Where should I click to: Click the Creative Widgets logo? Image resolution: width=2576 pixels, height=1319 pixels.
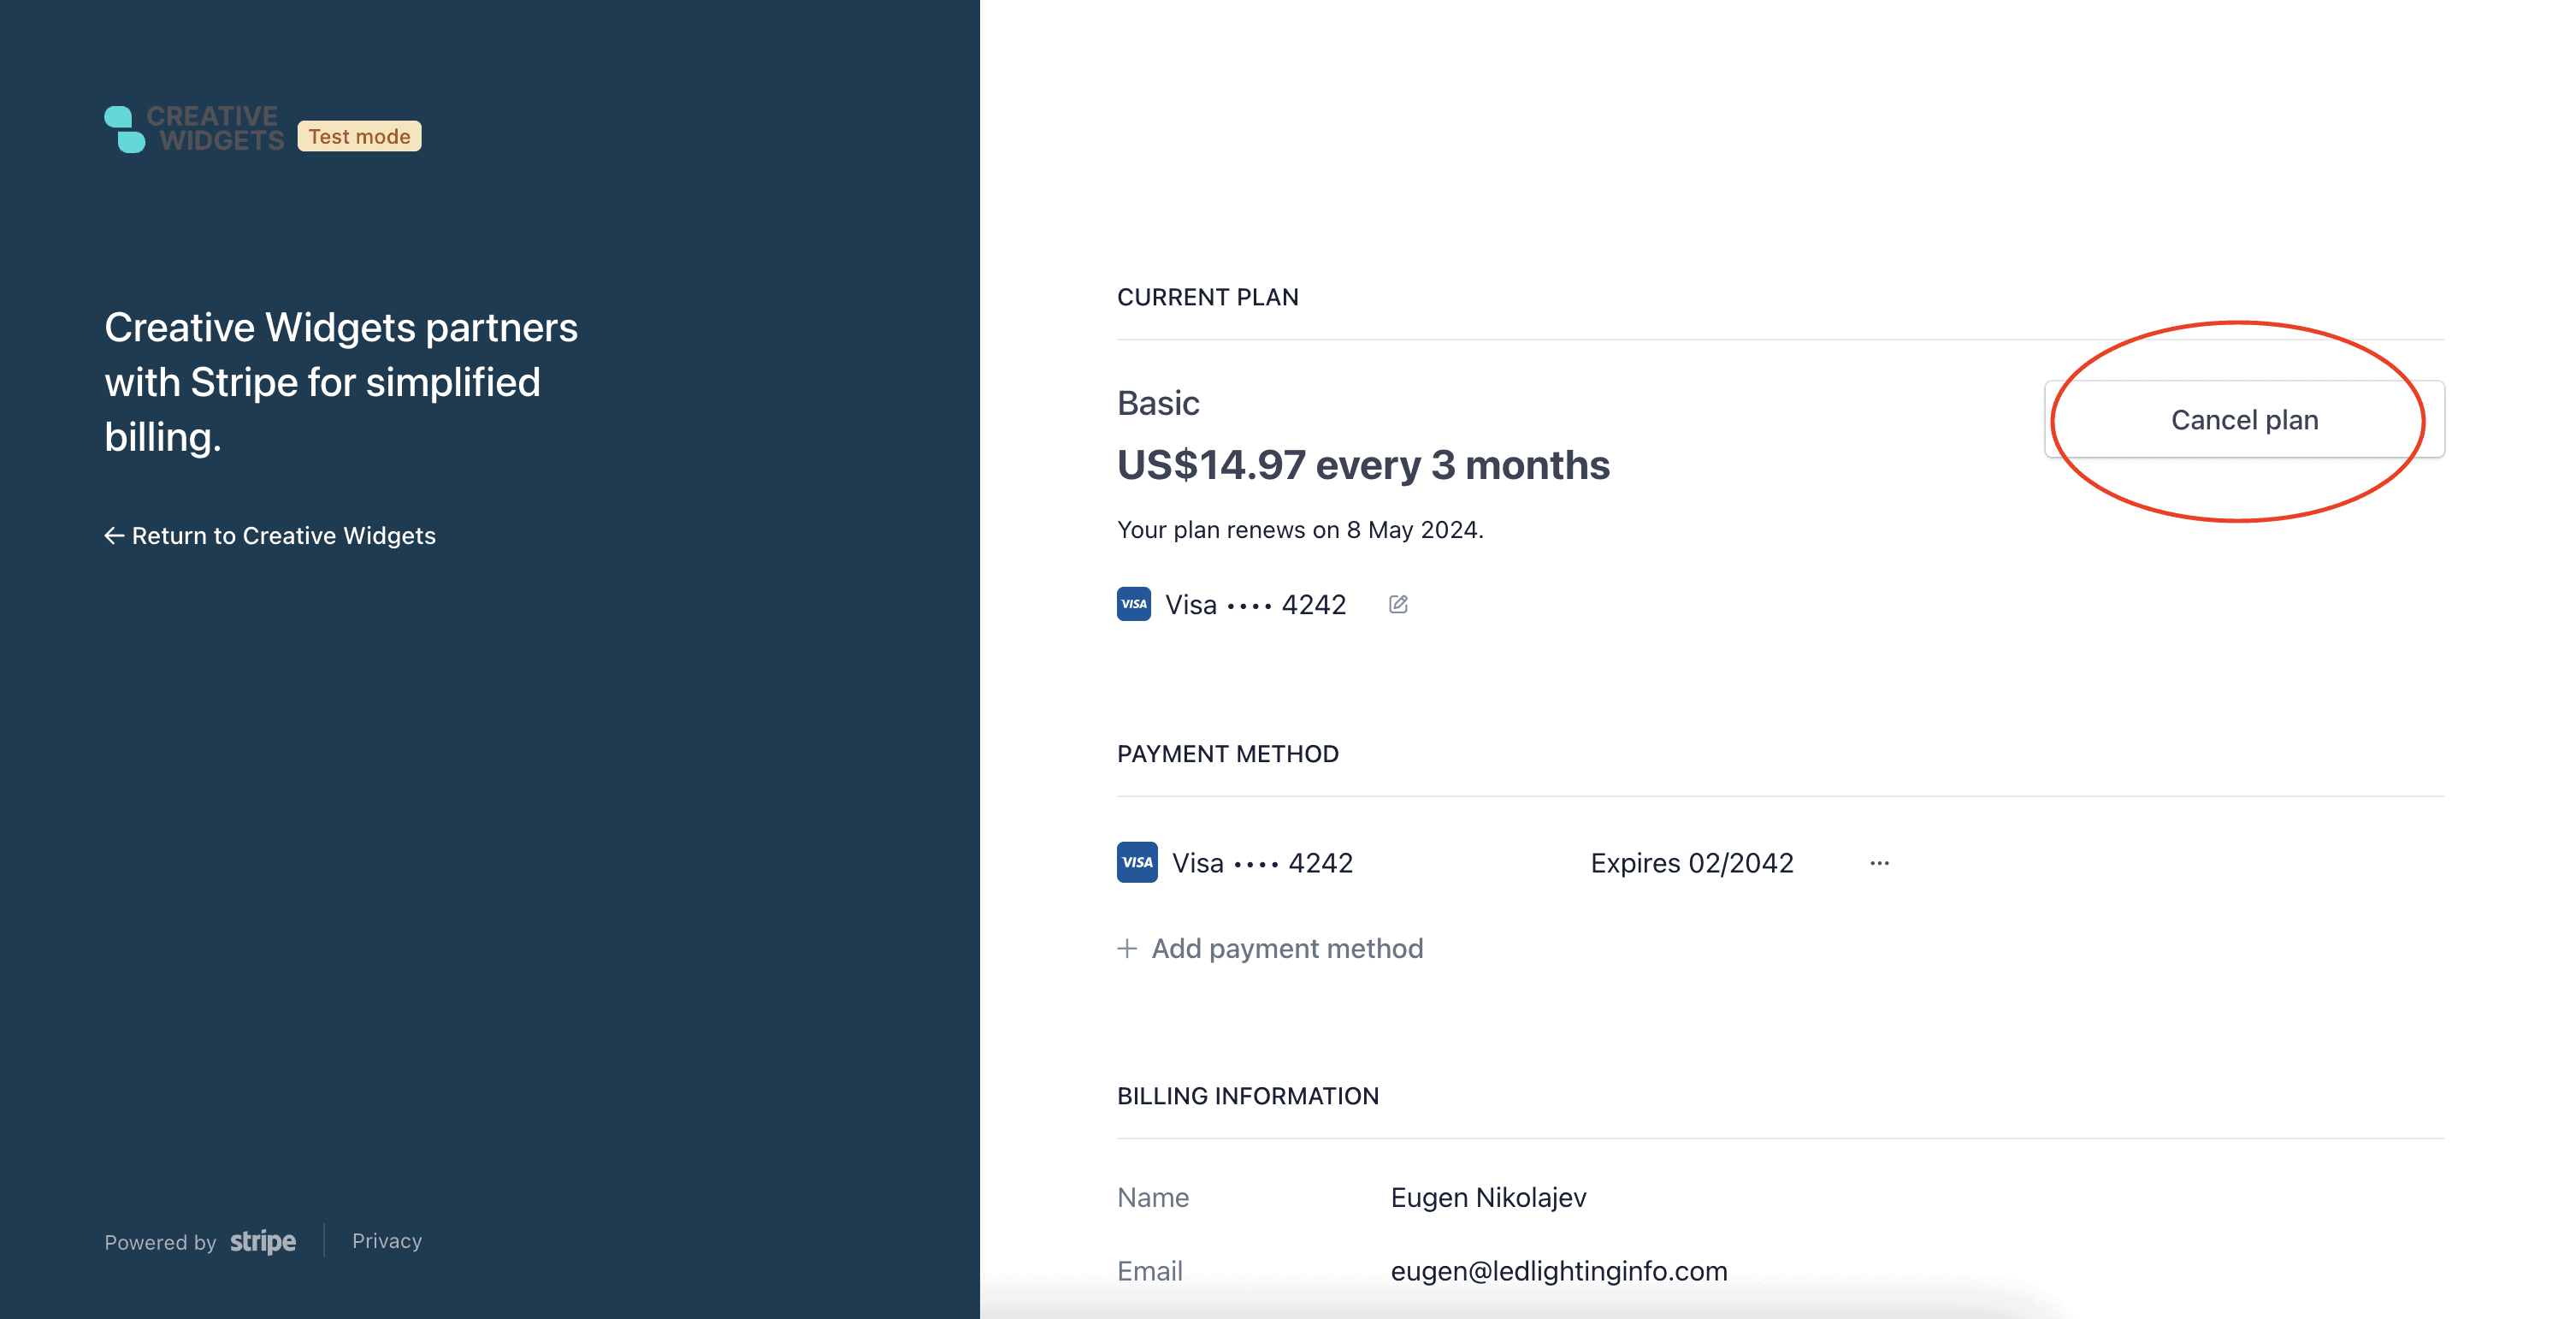coord(194,129)
